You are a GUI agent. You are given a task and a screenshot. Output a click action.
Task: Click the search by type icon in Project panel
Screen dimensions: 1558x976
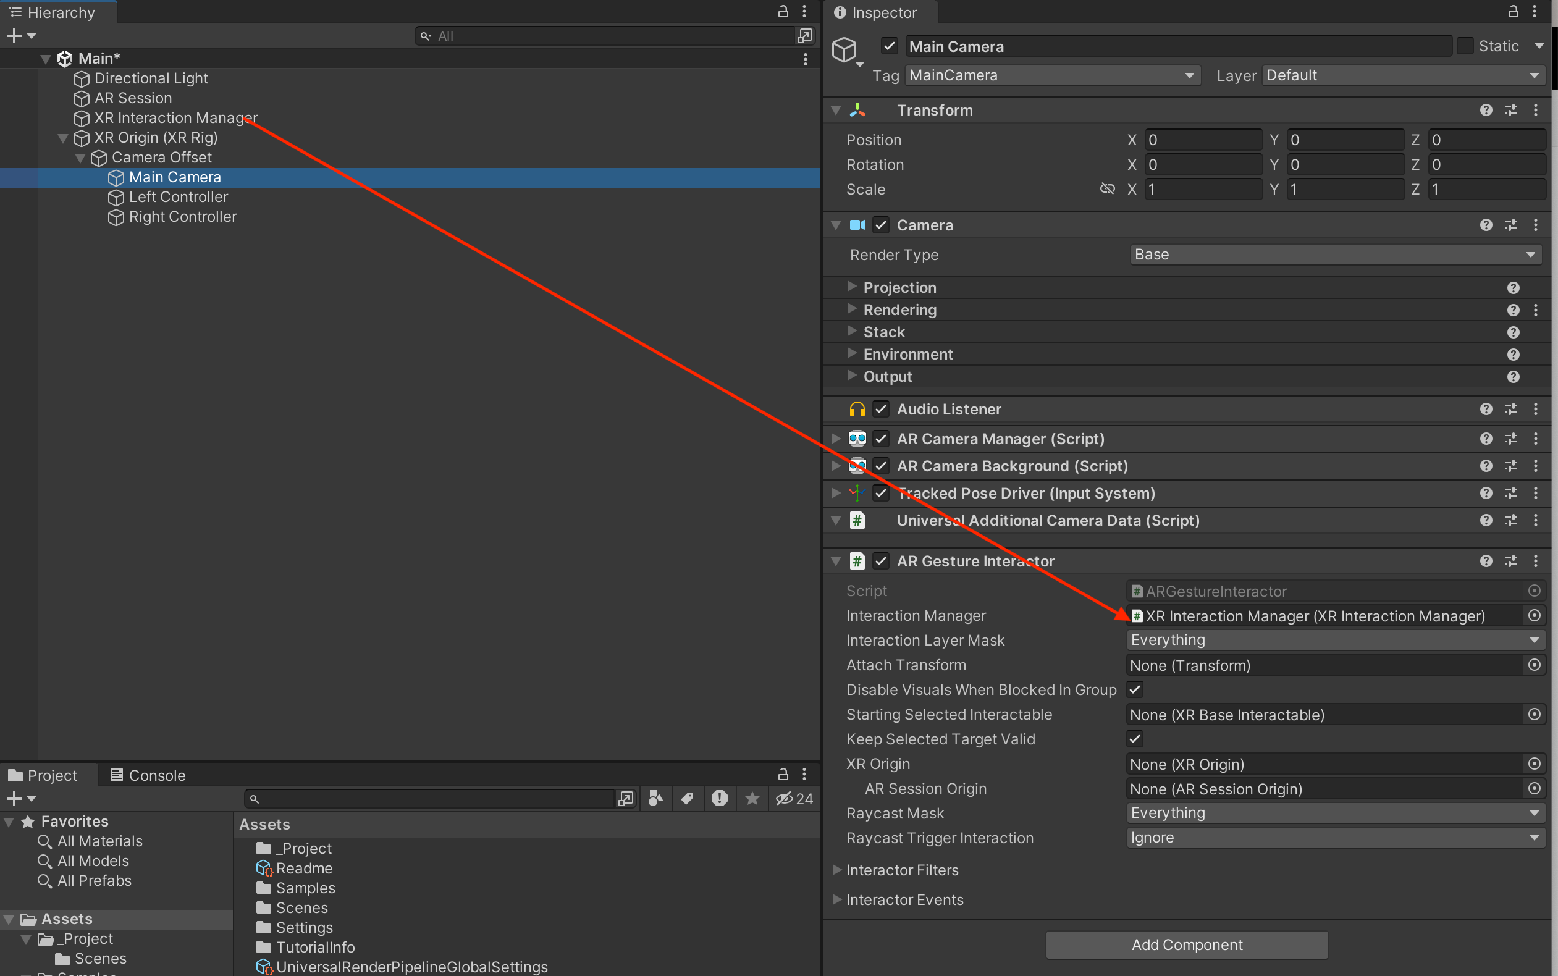pos(655,799)
